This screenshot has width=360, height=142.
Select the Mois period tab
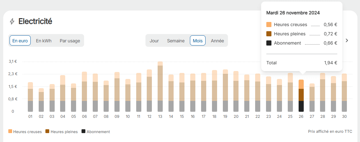pyautogui.click(x=198, y=41)
